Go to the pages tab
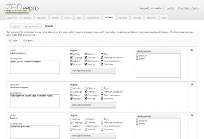 tap(55, 18)
